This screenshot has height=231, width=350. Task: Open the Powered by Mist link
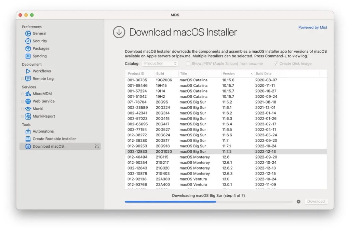pyautogui.click(x=313, y=27)
